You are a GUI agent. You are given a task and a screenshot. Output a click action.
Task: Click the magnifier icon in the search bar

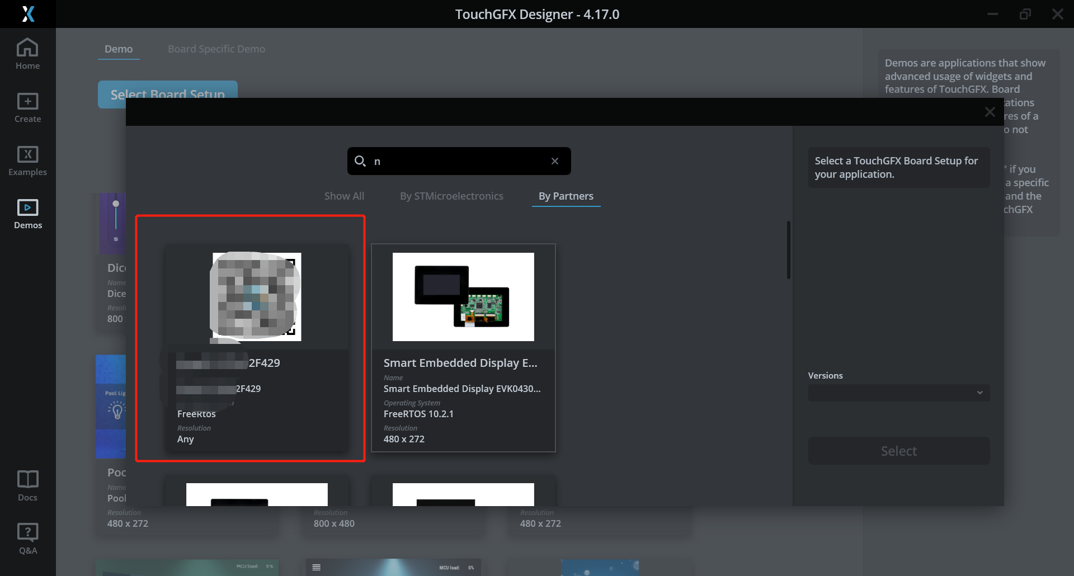tap(361, 161)
